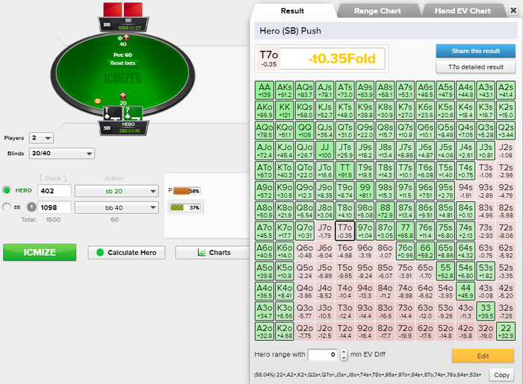Click the min EV Diff input field

click(x=322, y=355)
